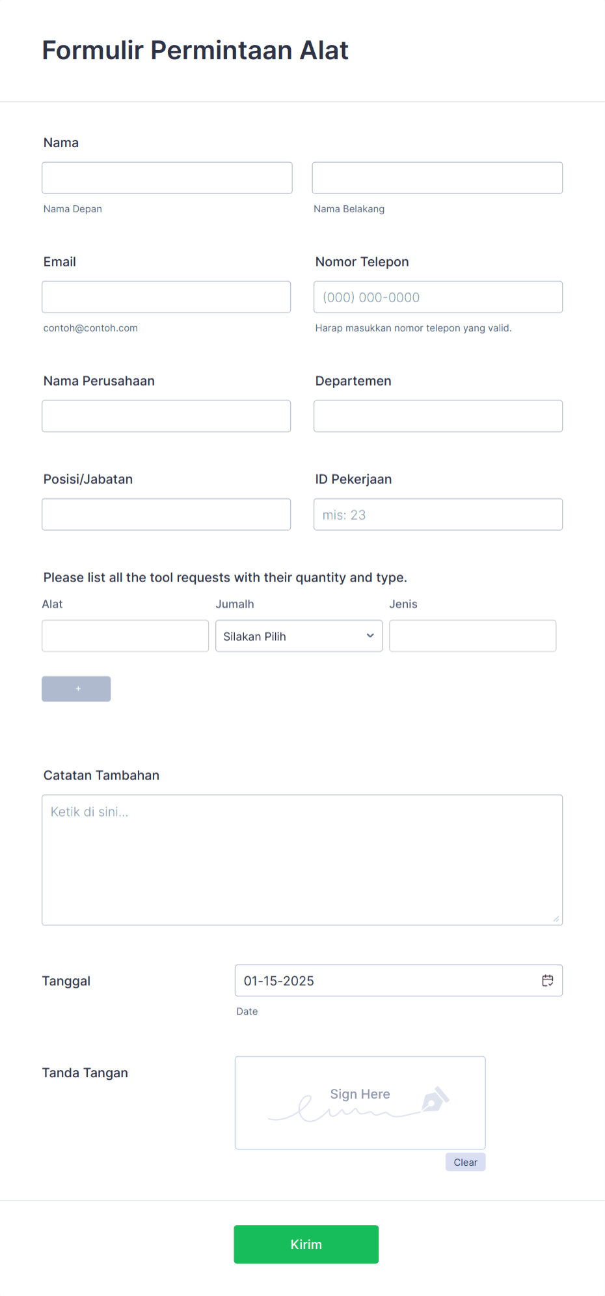Click inside the Nama Depan field

click(x=167, y=177)
